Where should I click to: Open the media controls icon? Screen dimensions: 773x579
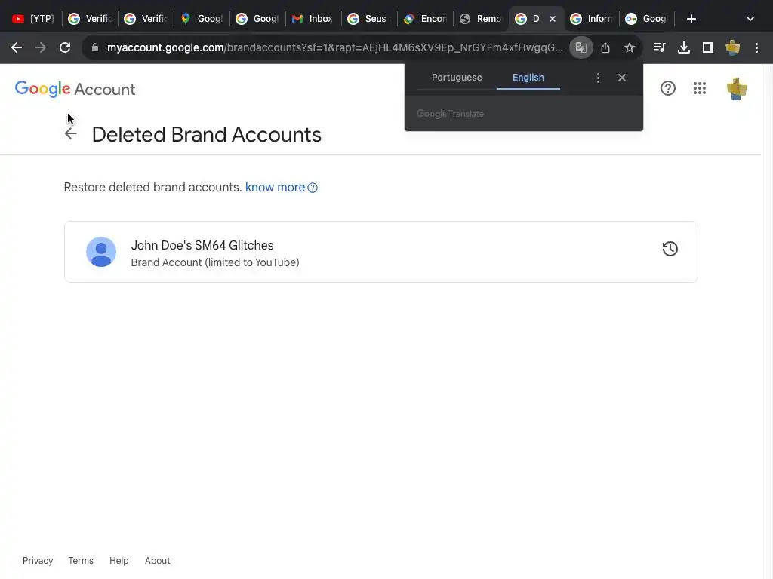660,47
